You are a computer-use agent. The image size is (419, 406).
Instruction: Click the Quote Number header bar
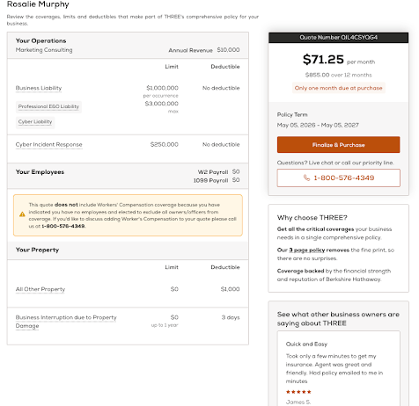(338, 38)
